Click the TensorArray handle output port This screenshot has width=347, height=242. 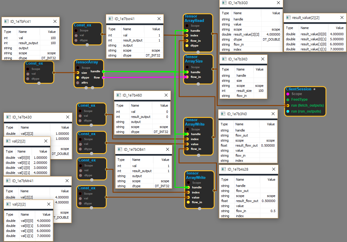(x=103, y=71)
